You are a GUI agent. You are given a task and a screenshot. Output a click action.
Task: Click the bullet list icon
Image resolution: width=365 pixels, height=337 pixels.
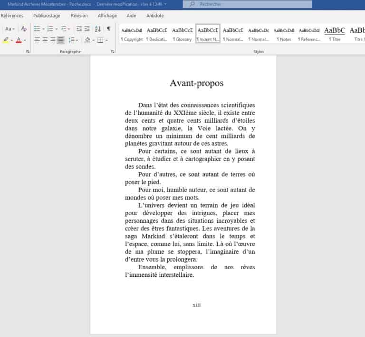(37, 29)
